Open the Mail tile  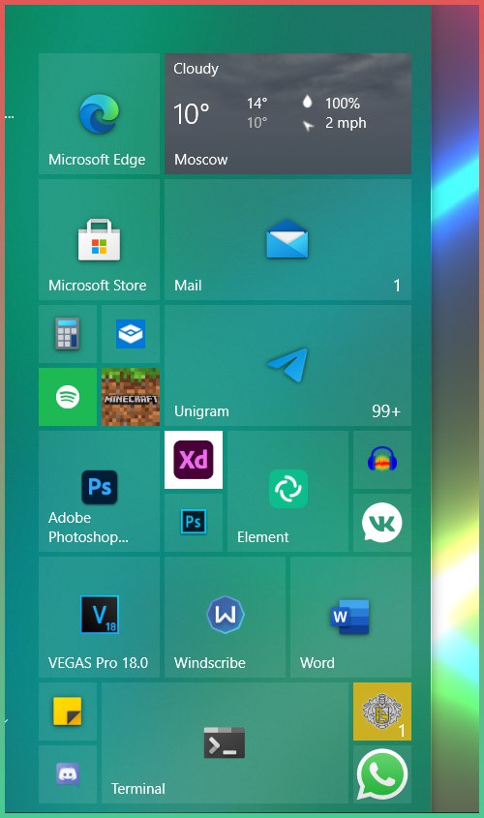(287, 239)
